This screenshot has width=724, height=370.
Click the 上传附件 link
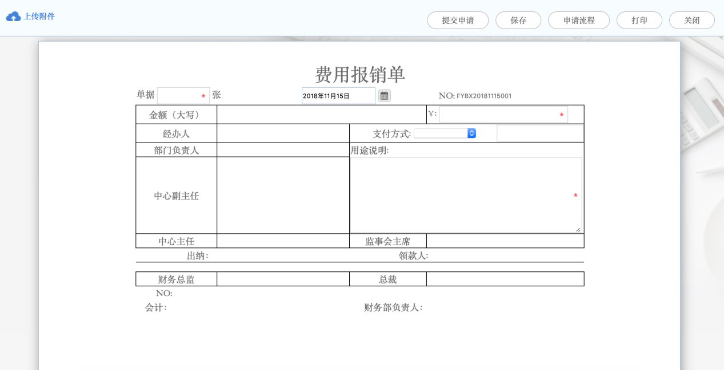[38, 17]
